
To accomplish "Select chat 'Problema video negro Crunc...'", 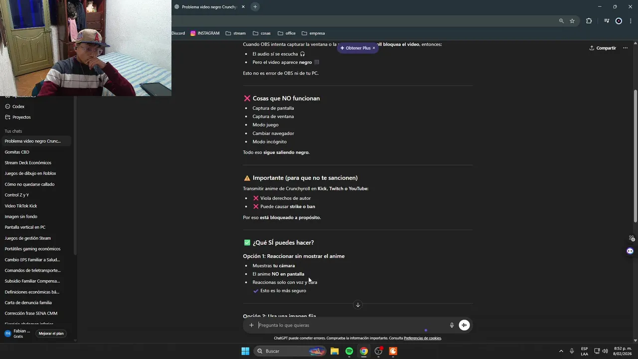I will click(36, 141).
